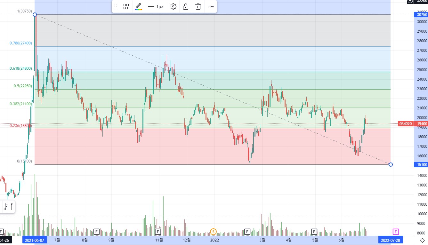Click the 0.382(21100) Fib level label
428x245 pixels.
coord(21,104)
